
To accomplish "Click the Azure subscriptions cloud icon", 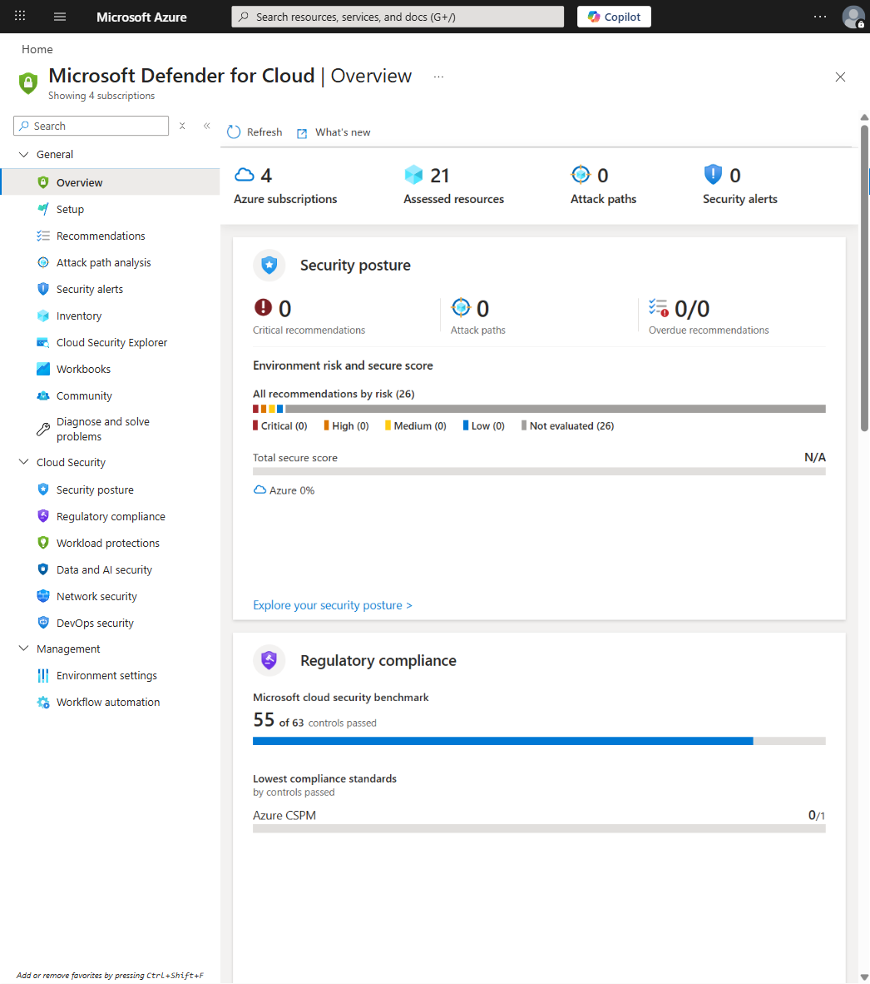I will 245,175.
